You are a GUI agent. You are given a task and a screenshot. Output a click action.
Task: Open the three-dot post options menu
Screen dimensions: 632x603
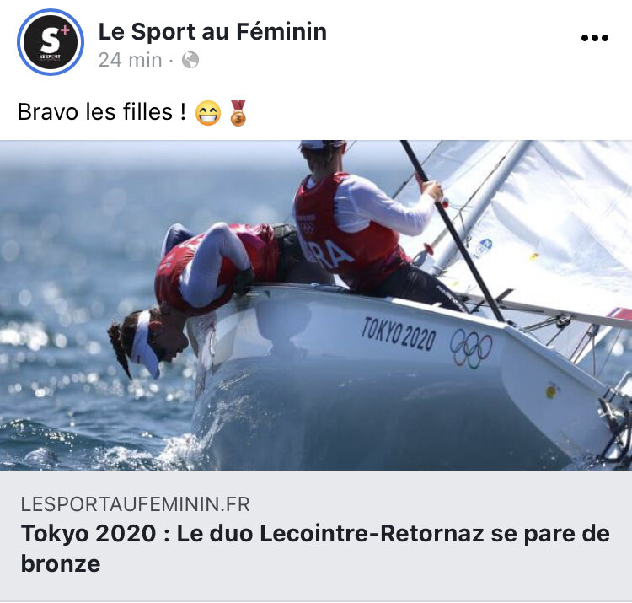(595, 38)
